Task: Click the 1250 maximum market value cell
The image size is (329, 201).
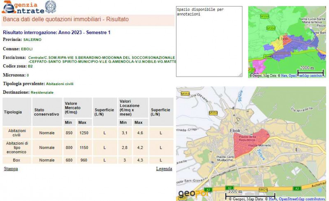Action: click(84, 133)
